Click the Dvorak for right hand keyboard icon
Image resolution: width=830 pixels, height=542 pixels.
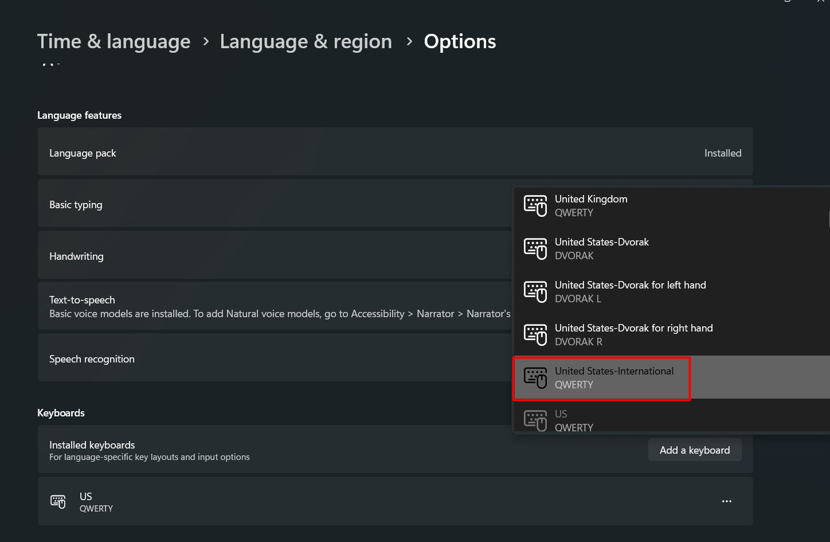[x=535, y=335]
